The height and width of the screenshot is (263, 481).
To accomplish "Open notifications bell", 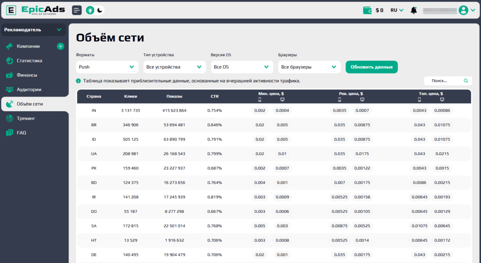I will pyautogui.click(x=413, y=10).
